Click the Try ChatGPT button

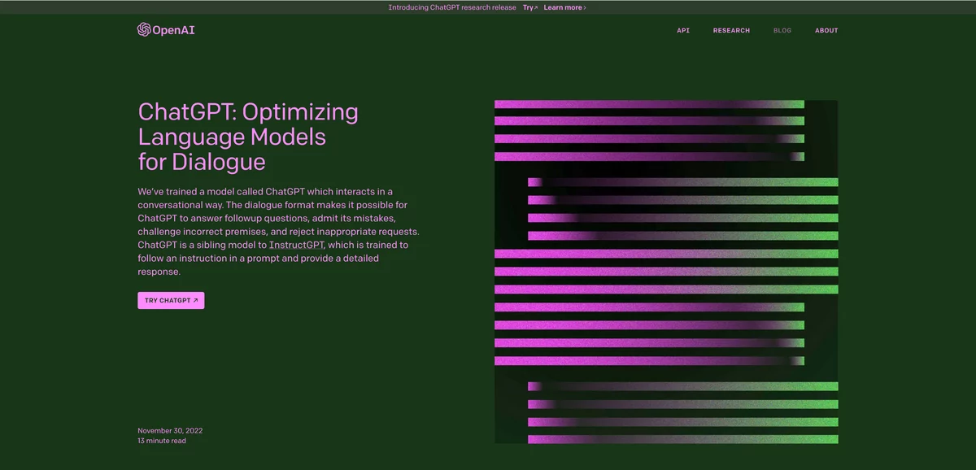[171, 301]
